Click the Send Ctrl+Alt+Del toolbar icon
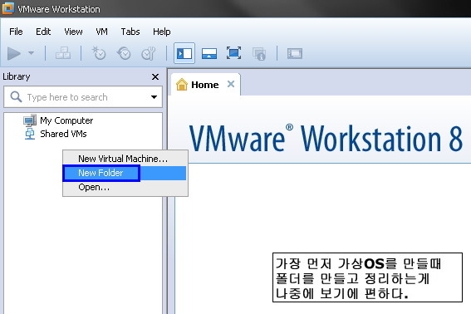 pyautogui.click(x=63, y=53)
